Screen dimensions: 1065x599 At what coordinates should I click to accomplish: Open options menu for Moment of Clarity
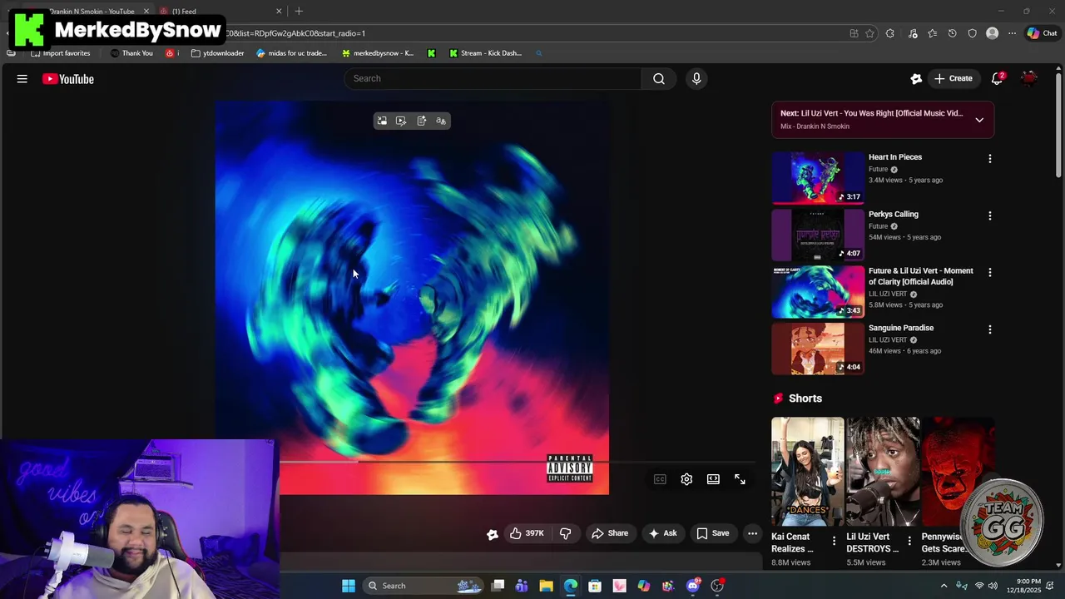pos(989,272)
